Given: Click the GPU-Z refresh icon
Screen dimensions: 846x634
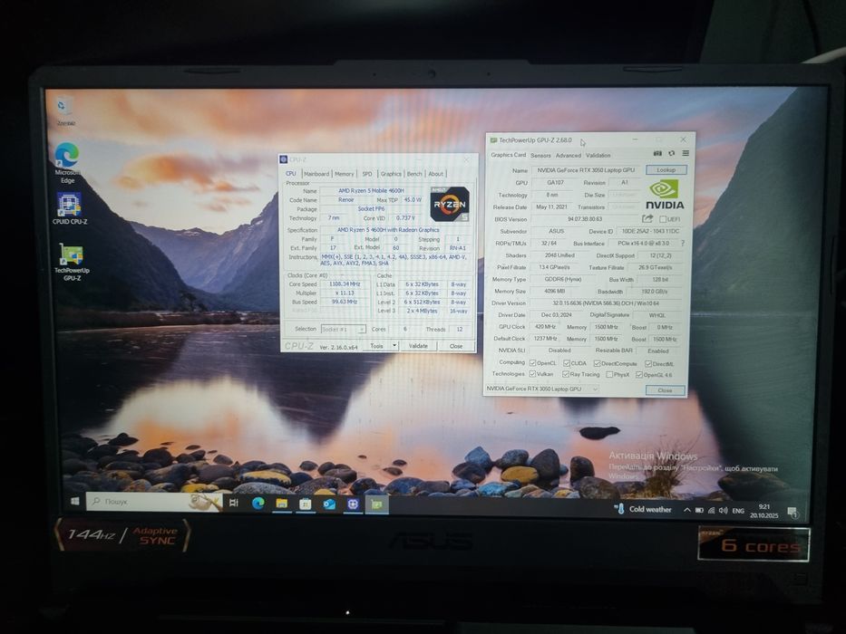Looking at the screenshot, I should (x=671, y=154).
